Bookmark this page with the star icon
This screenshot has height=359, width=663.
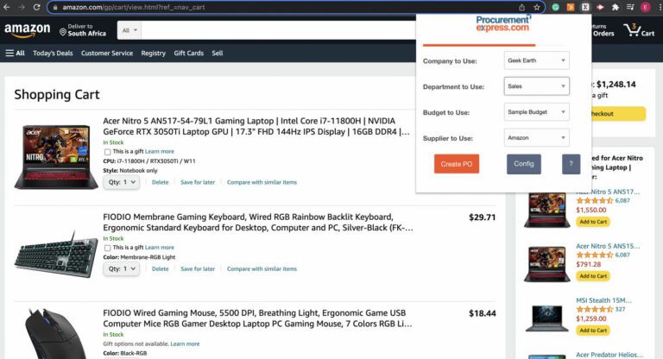pyautogui.click(x=536, y=7)
